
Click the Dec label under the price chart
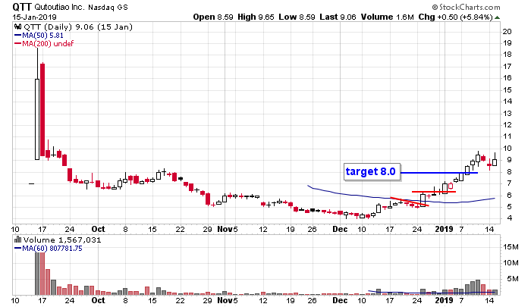coord(340,229)
